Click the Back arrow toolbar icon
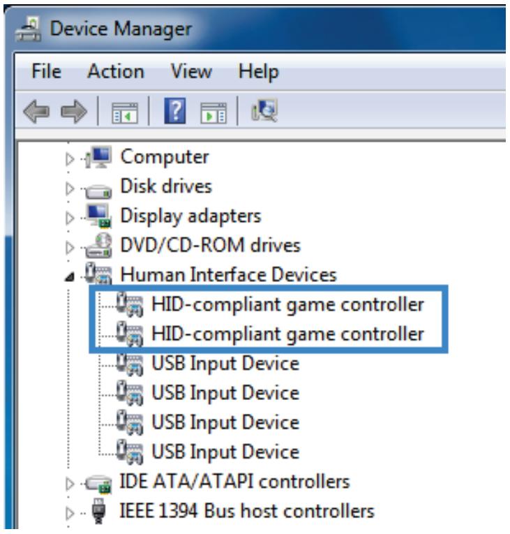 click(x=36, y=112)
